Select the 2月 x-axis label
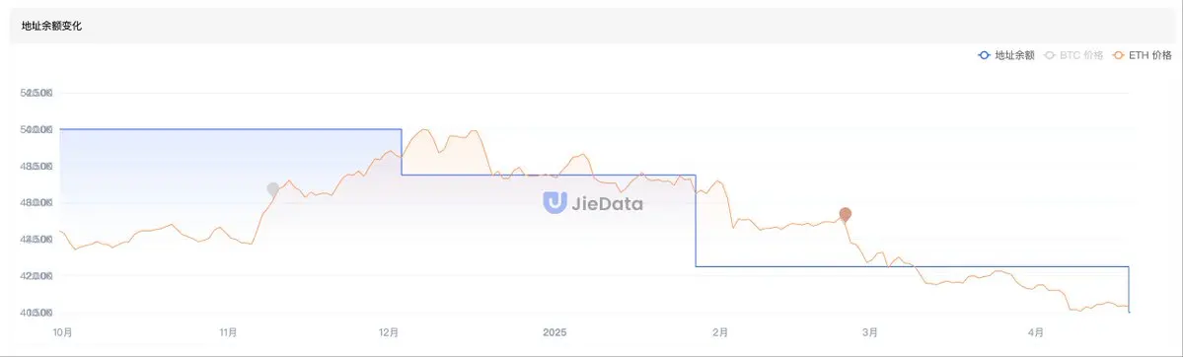This screenshot has width=1183, height=357. 719,331
